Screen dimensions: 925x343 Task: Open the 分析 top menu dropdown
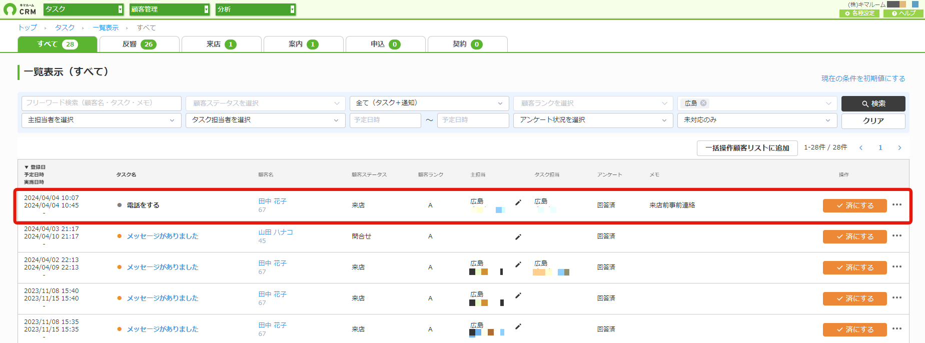pyautogui.click(x=256, y=9)
